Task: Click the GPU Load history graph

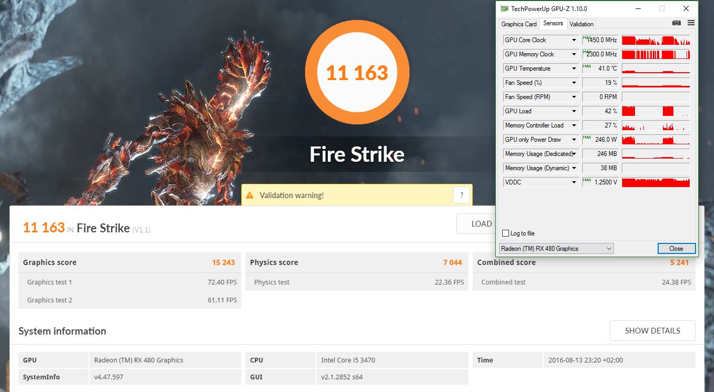Action: coord(656,111)
